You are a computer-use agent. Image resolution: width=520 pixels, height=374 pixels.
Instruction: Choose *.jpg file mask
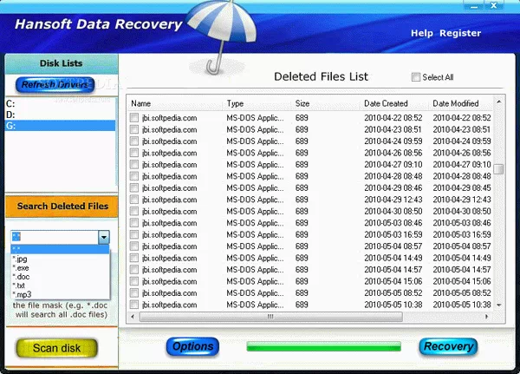[x=60, y=259]
